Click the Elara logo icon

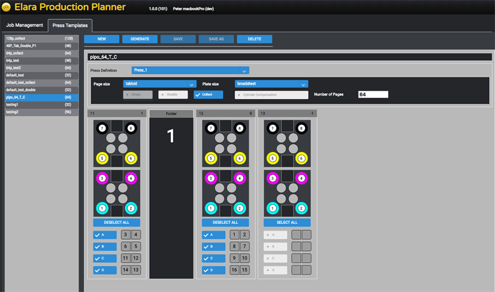pos(6,7)
